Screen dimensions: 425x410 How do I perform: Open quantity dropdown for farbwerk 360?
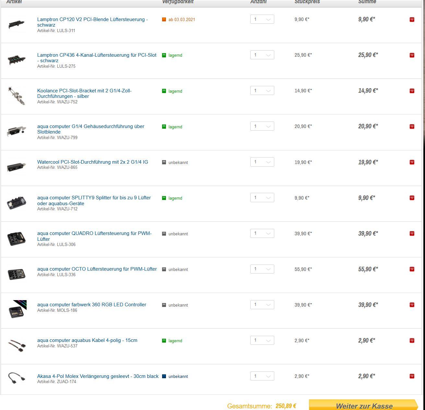(262, 304)
